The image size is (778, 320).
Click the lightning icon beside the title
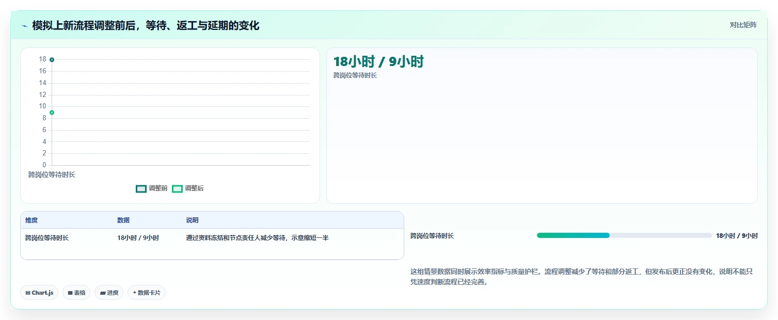(x=25, y=26)
